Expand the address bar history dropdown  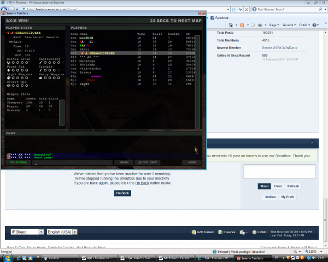coord(228,9)
